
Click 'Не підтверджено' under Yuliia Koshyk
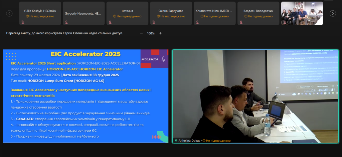pyautogui.click(x=42, y=16)
